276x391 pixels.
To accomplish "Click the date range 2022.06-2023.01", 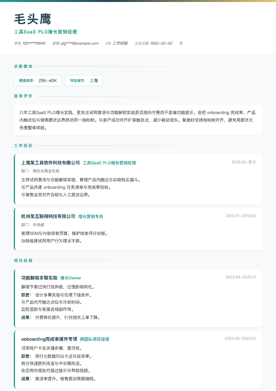I will 240,338.
